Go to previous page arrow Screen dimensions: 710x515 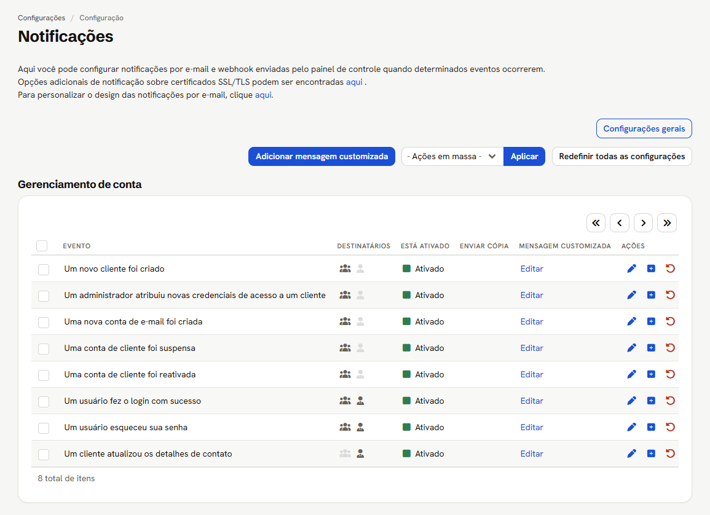click(620, 222)
